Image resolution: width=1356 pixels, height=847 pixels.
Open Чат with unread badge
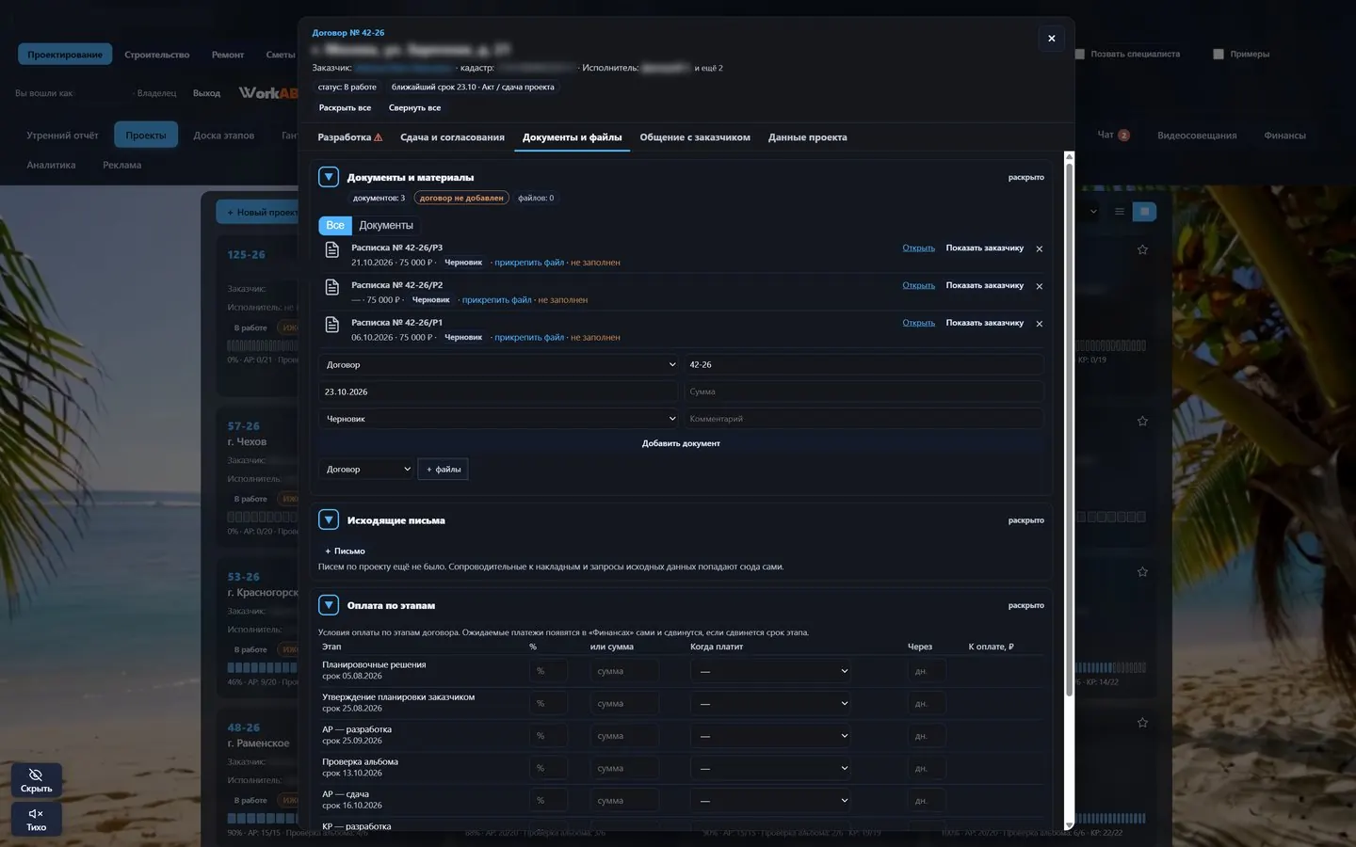pos(1113,135)
